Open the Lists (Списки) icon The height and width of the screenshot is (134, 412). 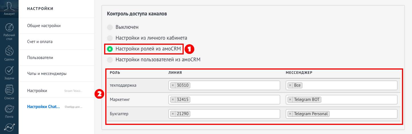tap(9, 90)
